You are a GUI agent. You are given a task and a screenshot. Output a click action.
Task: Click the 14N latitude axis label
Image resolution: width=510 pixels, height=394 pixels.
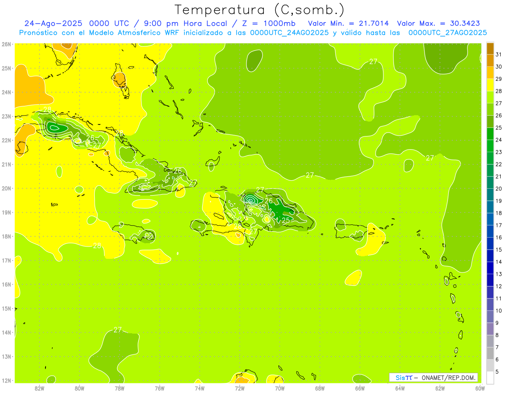click(6, 332)
